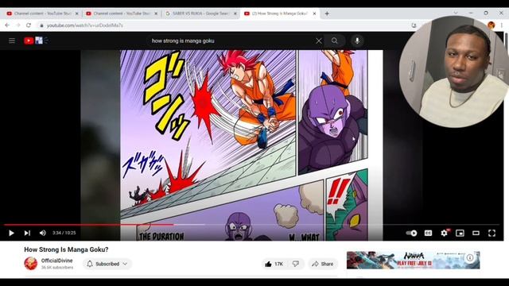Seek on the video progress bar
This screenshot has width=509, height=286.
tap(251, 224)
